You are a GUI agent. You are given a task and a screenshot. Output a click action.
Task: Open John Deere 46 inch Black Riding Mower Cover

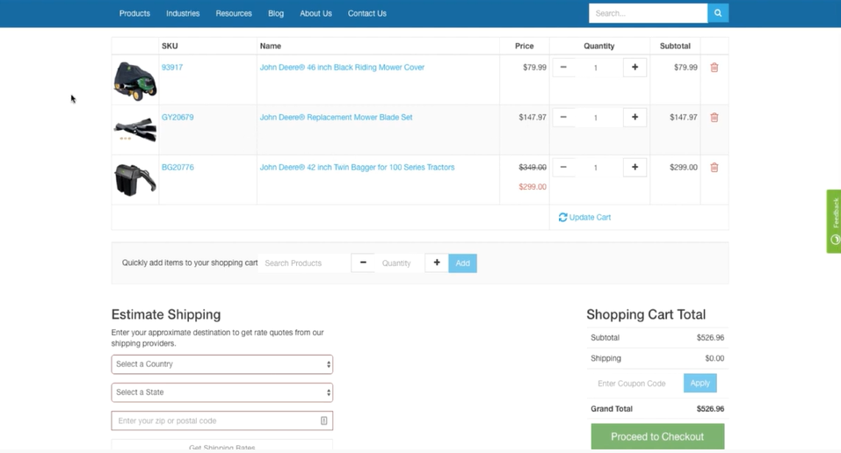coord(342,68)
